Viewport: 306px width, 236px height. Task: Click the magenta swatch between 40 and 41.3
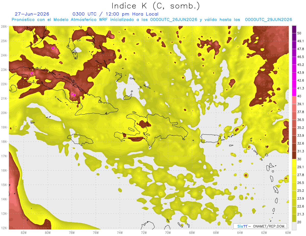[294, 92]
